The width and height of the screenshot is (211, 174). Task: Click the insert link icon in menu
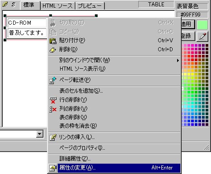[x=53, y=137]
